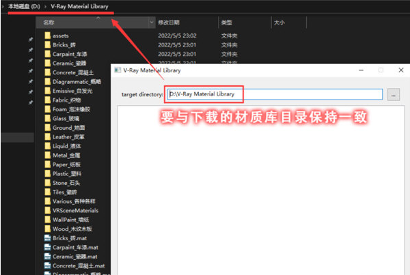Image resolution: width=410 pixels, height=275 pixels.
Task: Select the WallPaint folder icon
Action: 48,219
